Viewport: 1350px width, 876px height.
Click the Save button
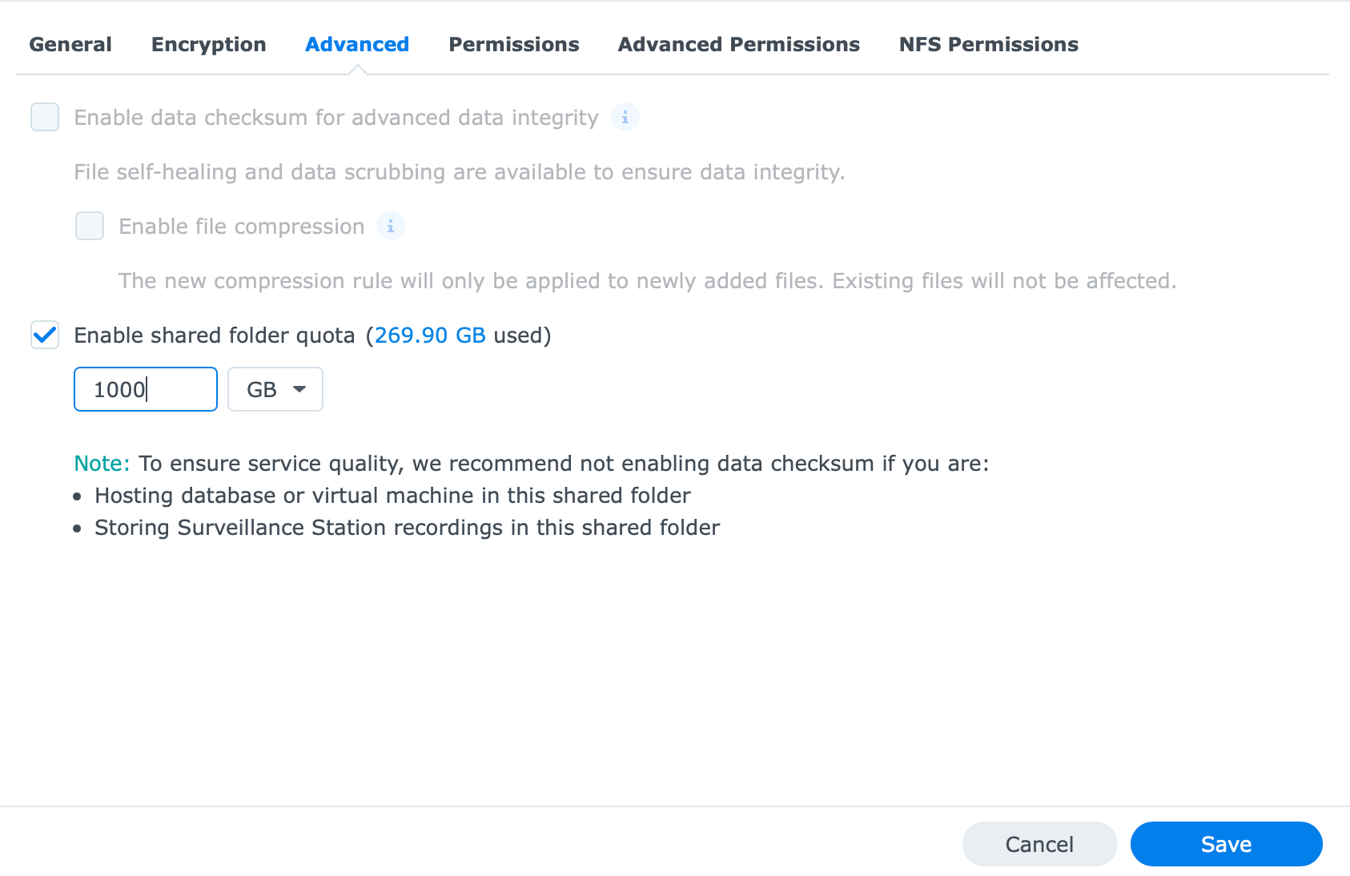tap(1227, 844)
